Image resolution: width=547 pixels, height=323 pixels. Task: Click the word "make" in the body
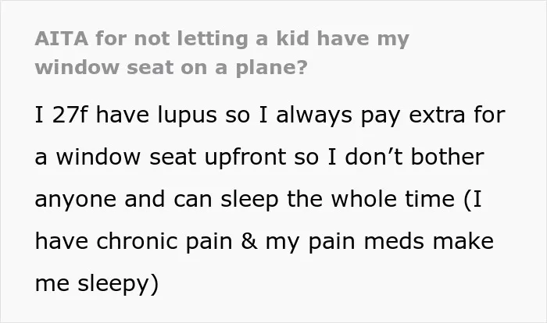463,241
